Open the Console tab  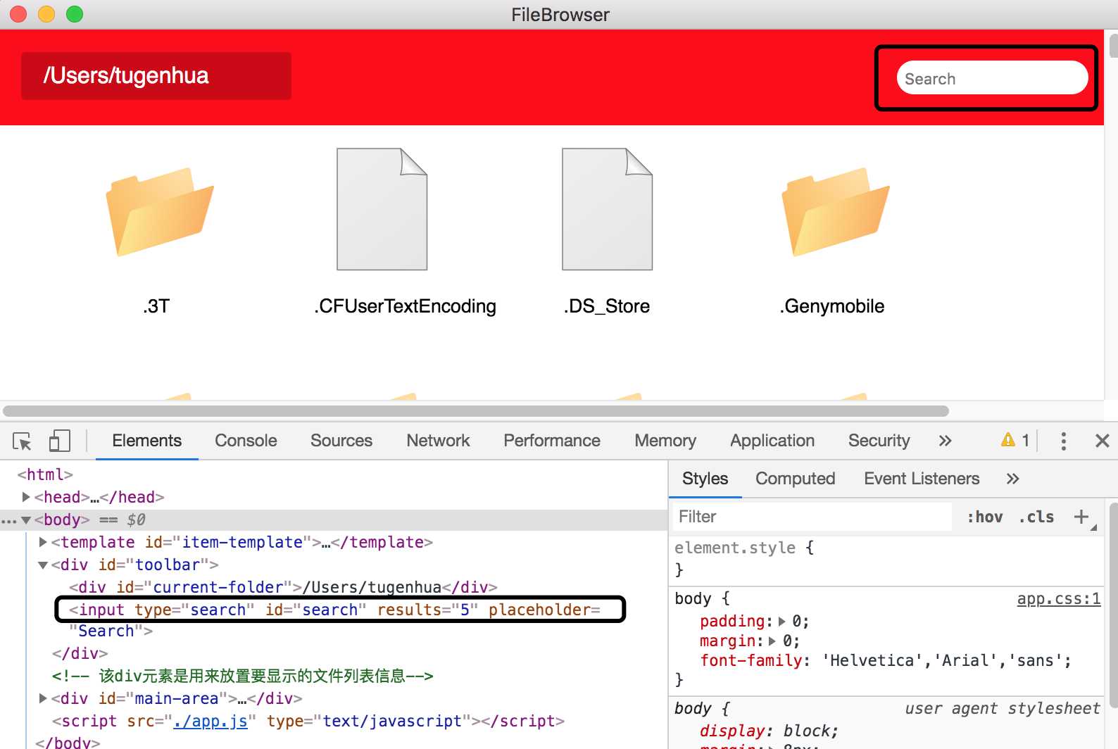click(x=246, y=441)
